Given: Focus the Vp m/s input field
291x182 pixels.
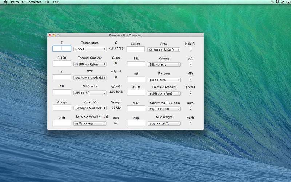Looking at the screenshot, I should 62,108.
